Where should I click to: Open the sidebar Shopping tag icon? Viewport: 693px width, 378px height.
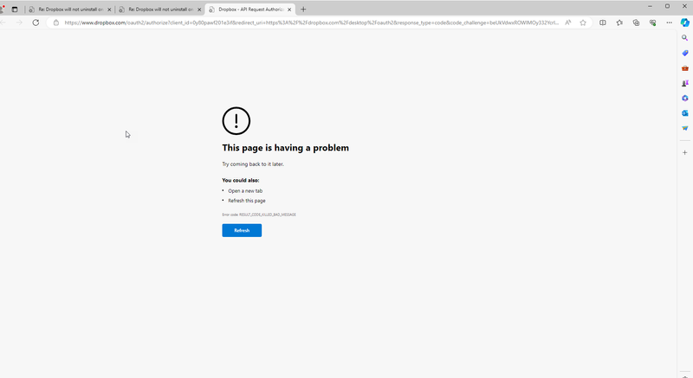coord(685,53)
